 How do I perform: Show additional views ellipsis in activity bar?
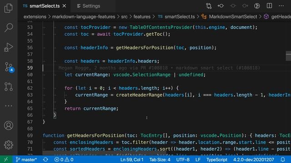click(9, 106)
